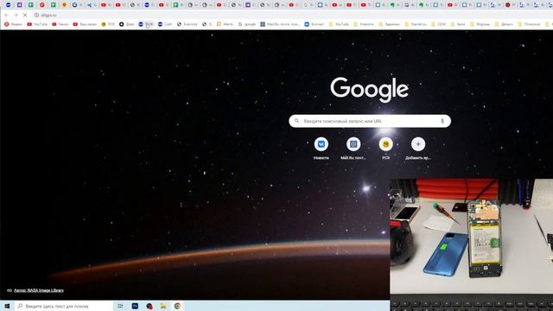553x311 pixels.
Task: Open the Сайт bookmark
Action: point(165,24)
